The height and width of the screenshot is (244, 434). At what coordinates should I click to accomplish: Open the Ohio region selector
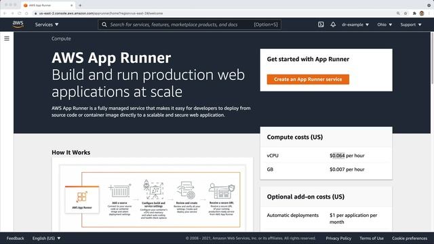click(x=384, y=24)
